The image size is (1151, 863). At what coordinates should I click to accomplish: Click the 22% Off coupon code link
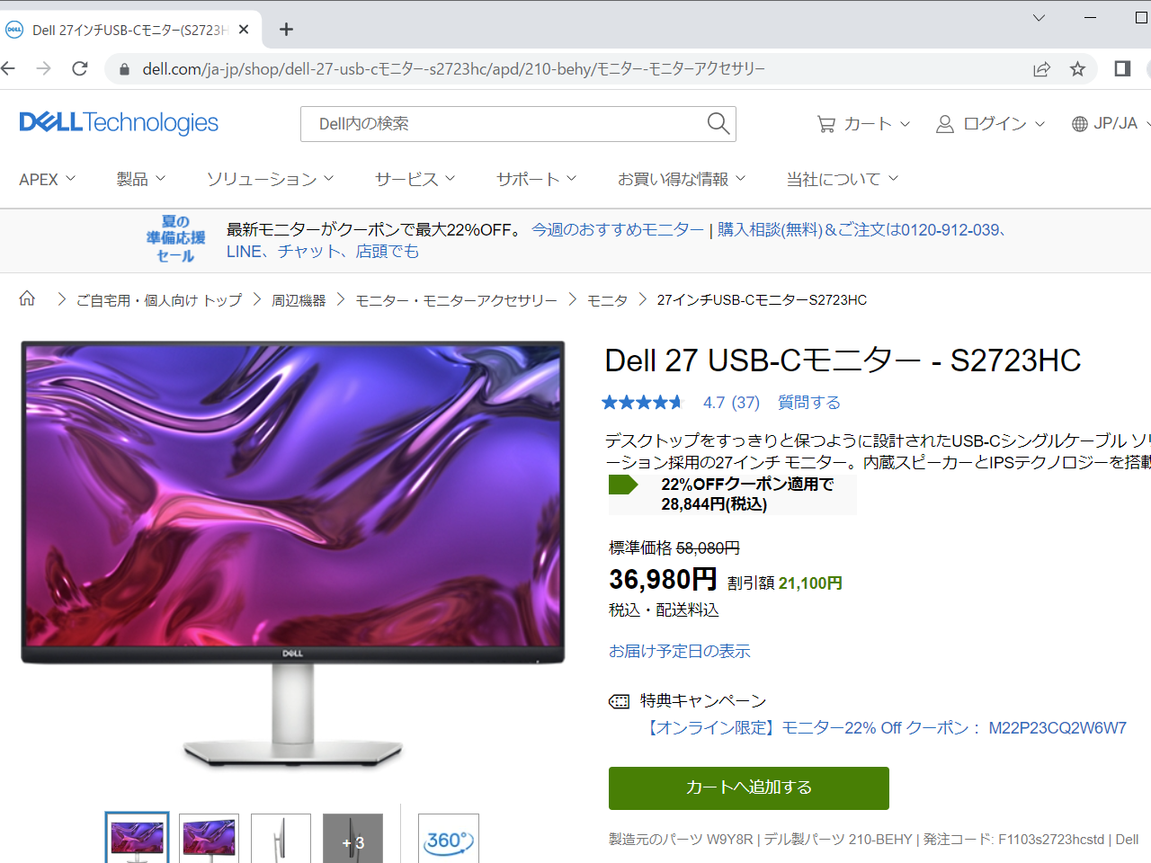pos(886,728)
